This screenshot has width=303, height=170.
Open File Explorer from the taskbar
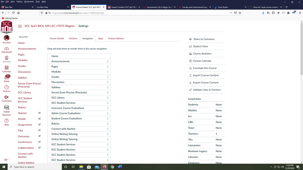click(81, 167)
